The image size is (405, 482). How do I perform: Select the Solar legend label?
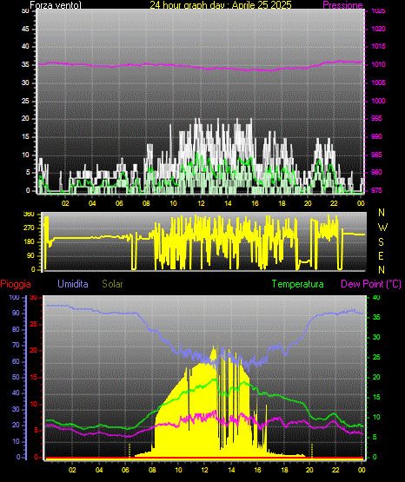tap(113, 284)
